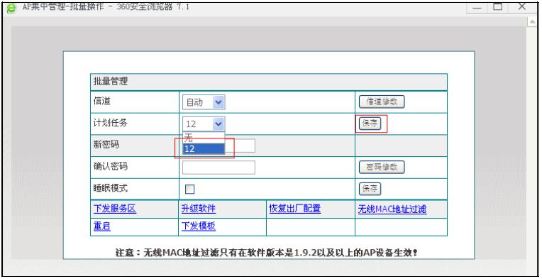
Task: Select the 无 option in the dropdown list
Action: (x=204, y=138)
